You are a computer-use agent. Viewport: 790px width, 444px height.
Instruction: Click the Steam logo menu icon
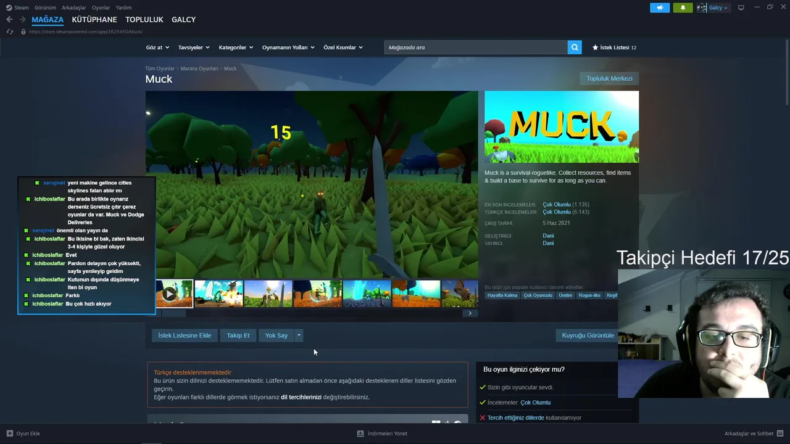coord(9,7)
